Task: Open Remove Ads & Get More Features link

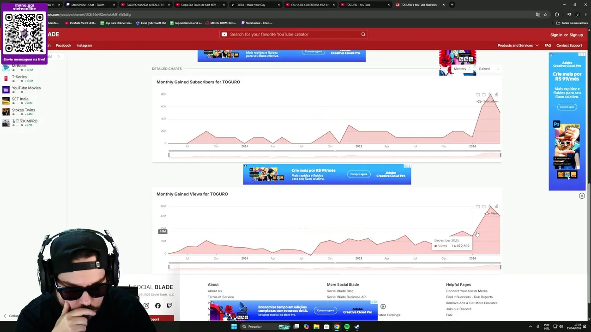Action: [472, 303]
